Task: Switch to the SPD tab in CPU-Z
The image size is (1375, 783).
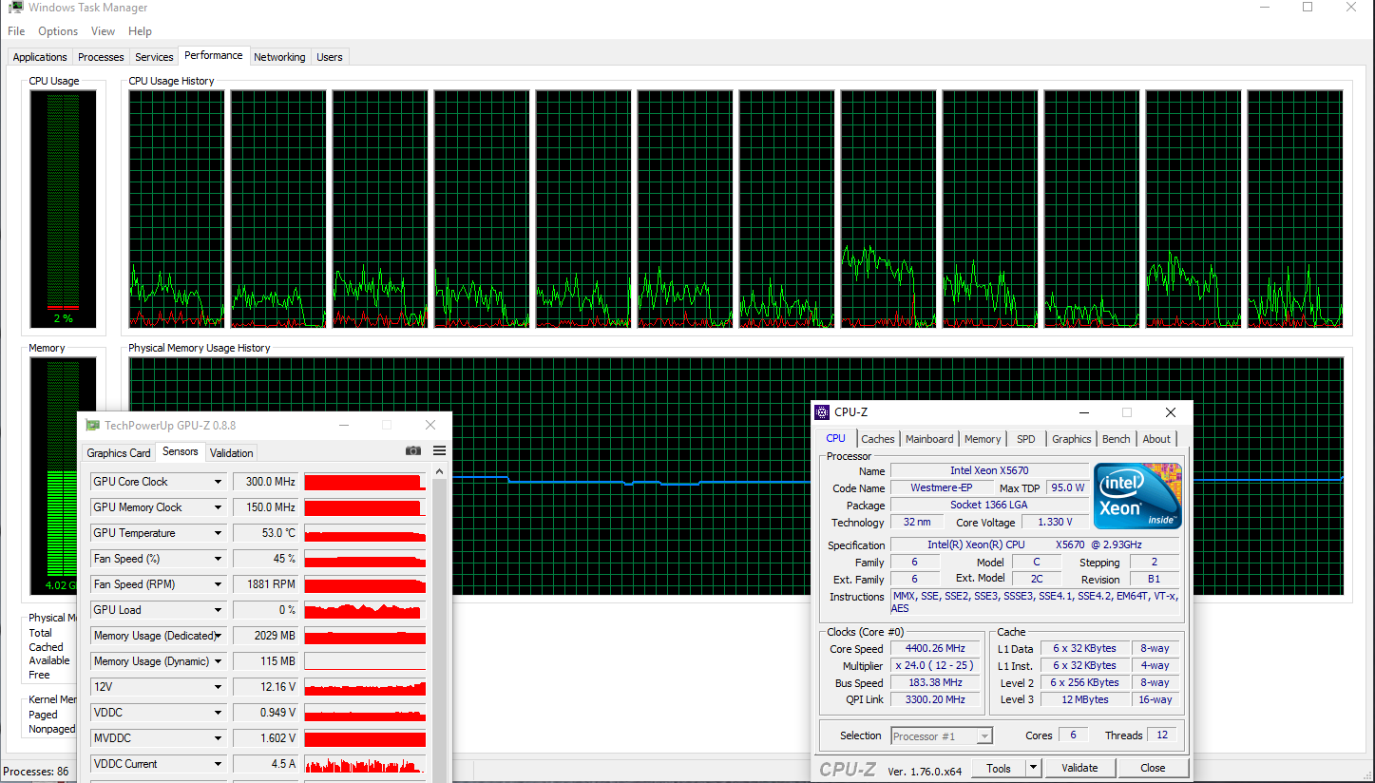Action: point(1026,439)
